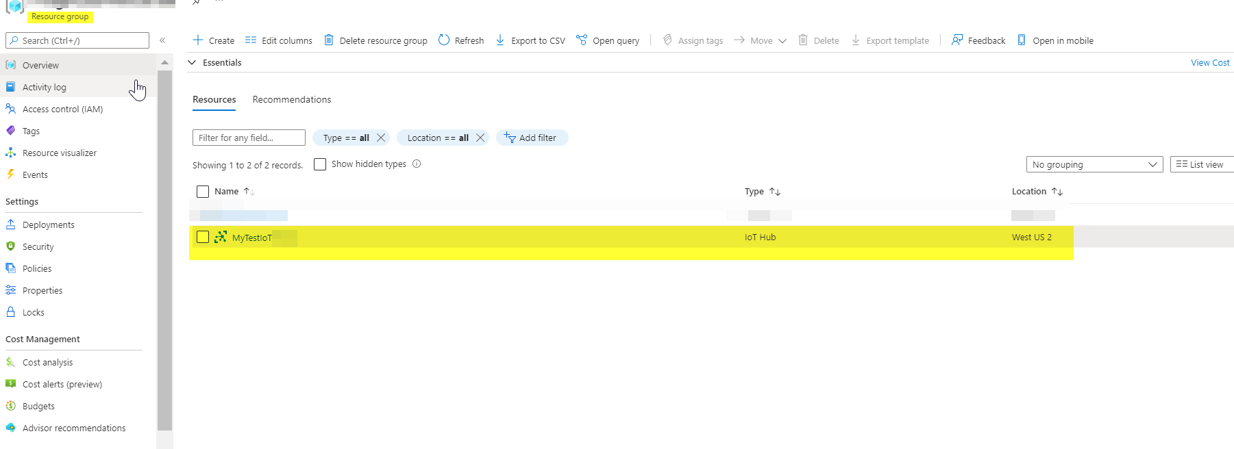The width and height of the screenshot is (1234, 449).
Task: Open the Overview menu item
Action: 77,65
